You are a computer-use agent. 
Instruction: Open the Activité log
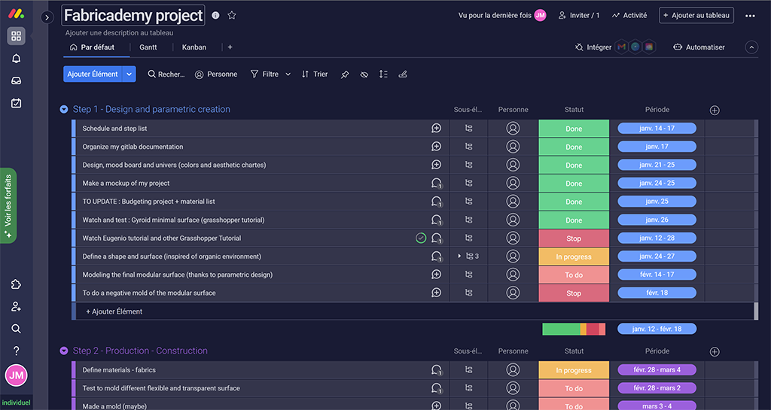pyautogui.click(x=629, y=15)
